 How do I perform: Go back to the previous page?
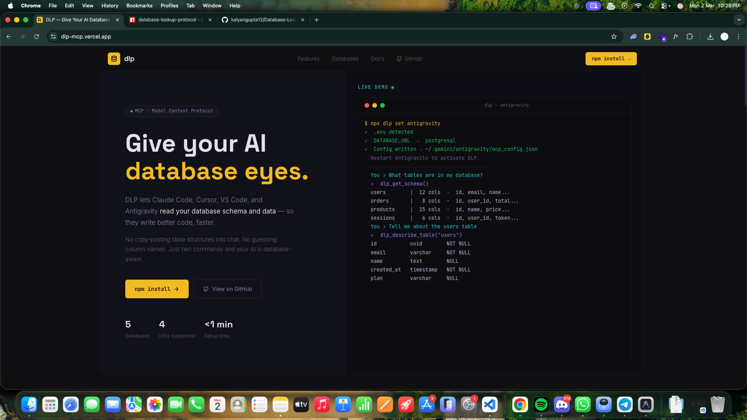tap(9, 37)
